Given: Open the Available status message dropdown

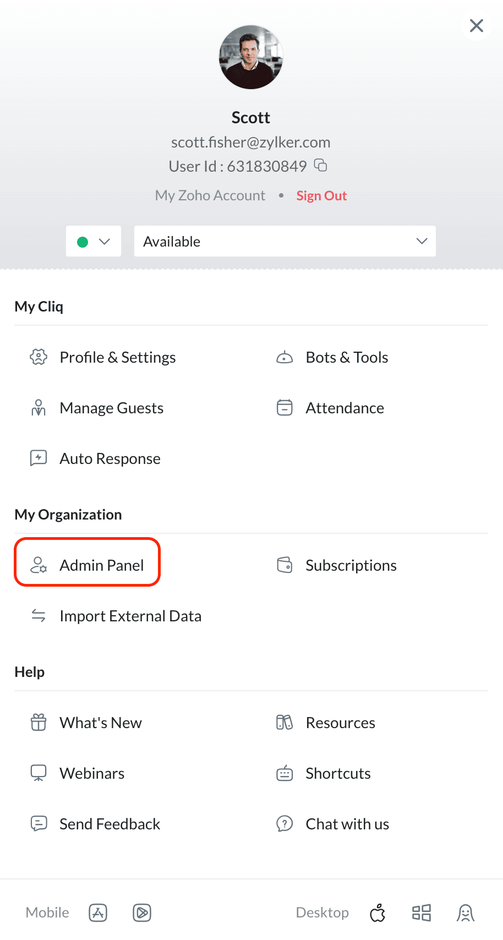Looking at the screenshot, I should (285, 241).
